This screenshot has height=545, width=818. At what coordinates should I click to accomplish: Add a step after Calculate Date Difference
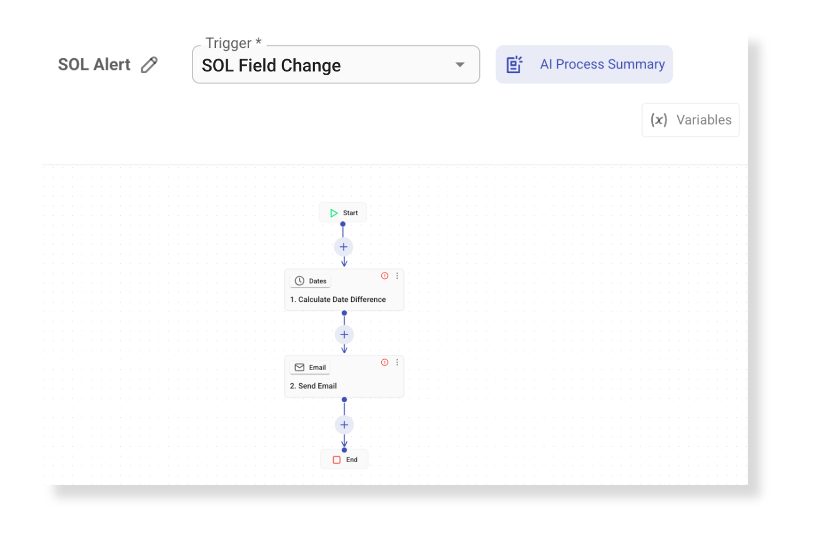(344, 335)
